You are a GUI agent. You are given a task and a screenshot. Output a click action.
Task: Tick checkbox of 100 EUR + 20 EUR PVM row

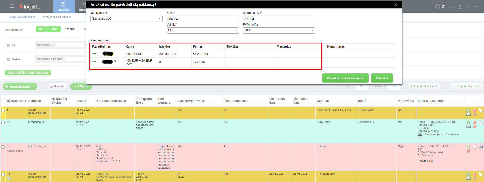point(99,61)
